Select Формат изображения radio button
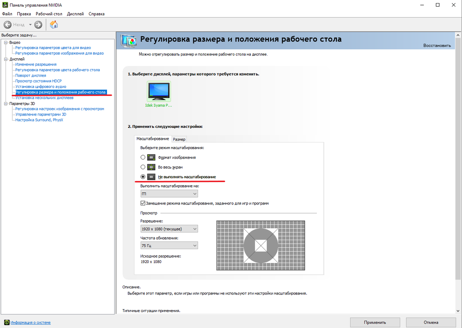 (143, 157)
